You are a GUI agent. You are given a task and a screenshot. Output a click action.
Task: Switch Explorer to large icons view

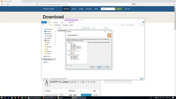(143, 79)
